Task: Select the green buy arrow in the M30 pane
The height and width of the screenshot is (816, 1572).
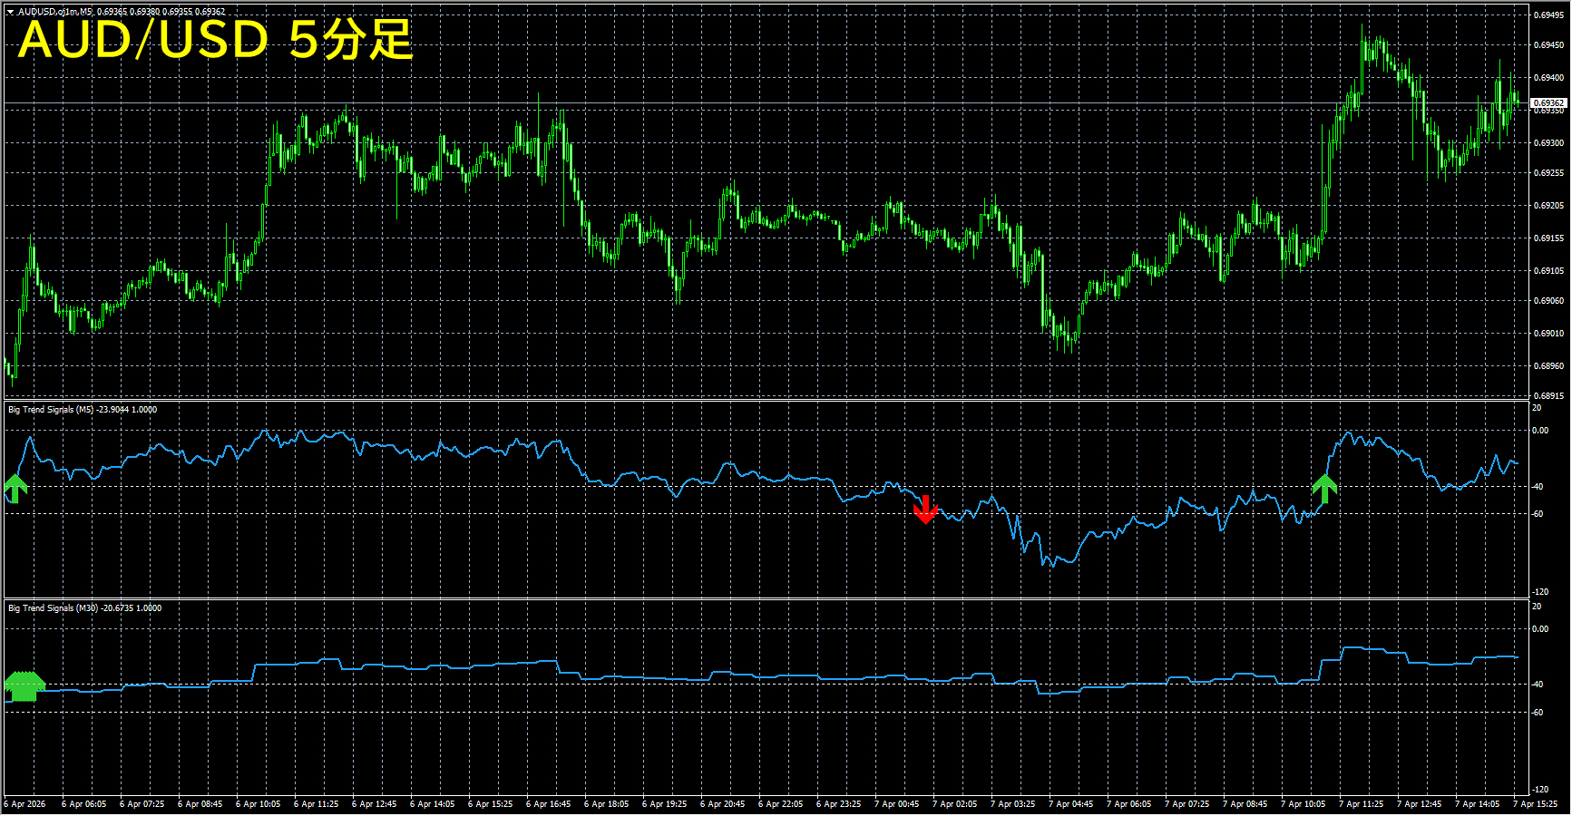Action: tap(24, 686)
